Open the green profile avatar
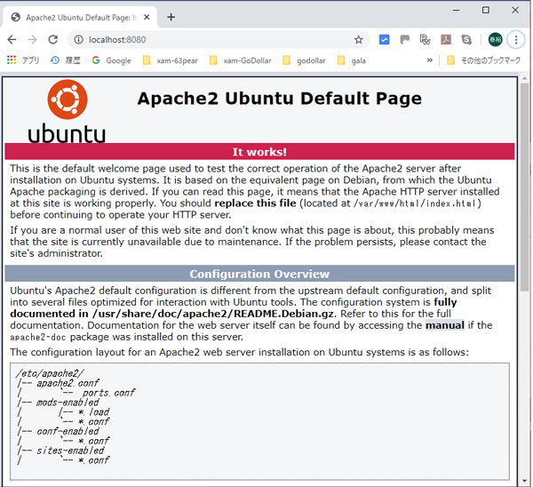The height and width of the screenshot is (487, 533). (x=496, y=40)
